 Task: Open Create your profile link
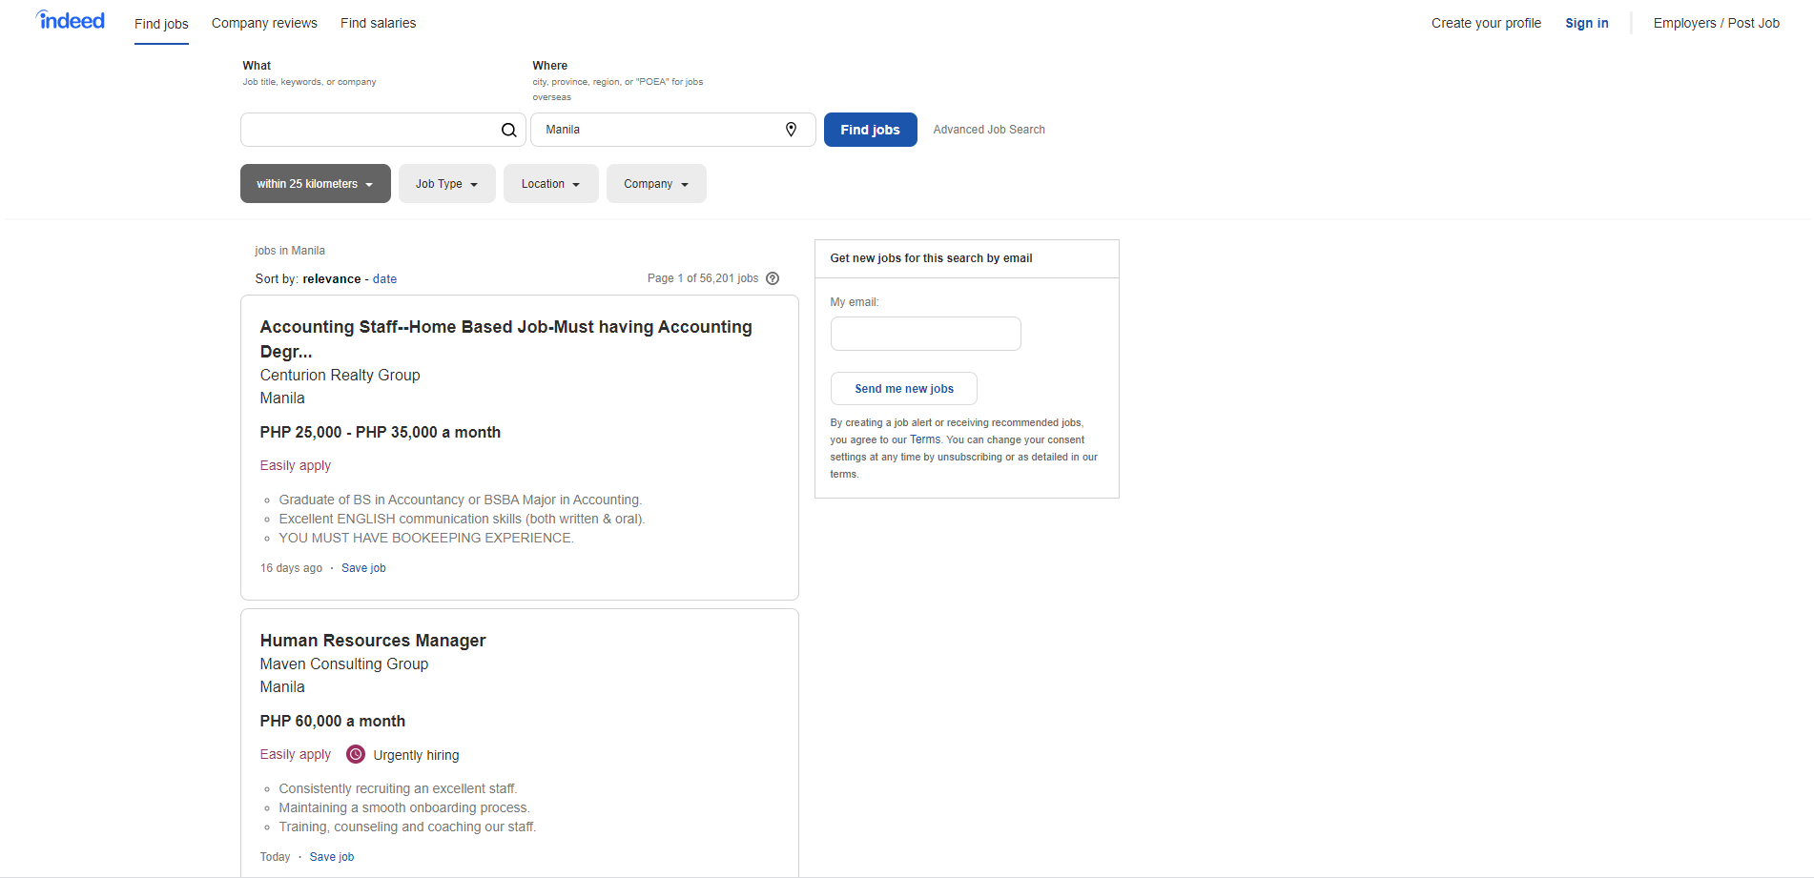[x=1486, y=23]
